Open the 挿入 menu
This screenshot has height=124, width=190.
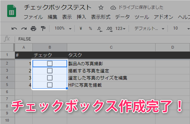tap(81, 17)
